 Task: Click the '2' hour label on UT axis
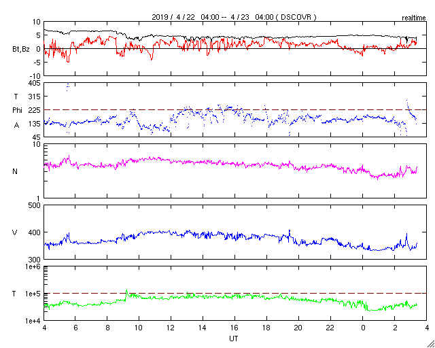coord(394,328)
